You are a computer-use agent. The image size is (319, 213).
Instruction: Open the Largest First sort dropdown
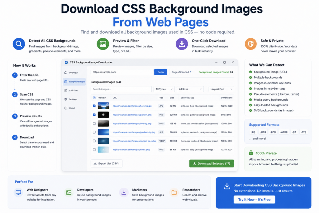[x=221, y=89]
